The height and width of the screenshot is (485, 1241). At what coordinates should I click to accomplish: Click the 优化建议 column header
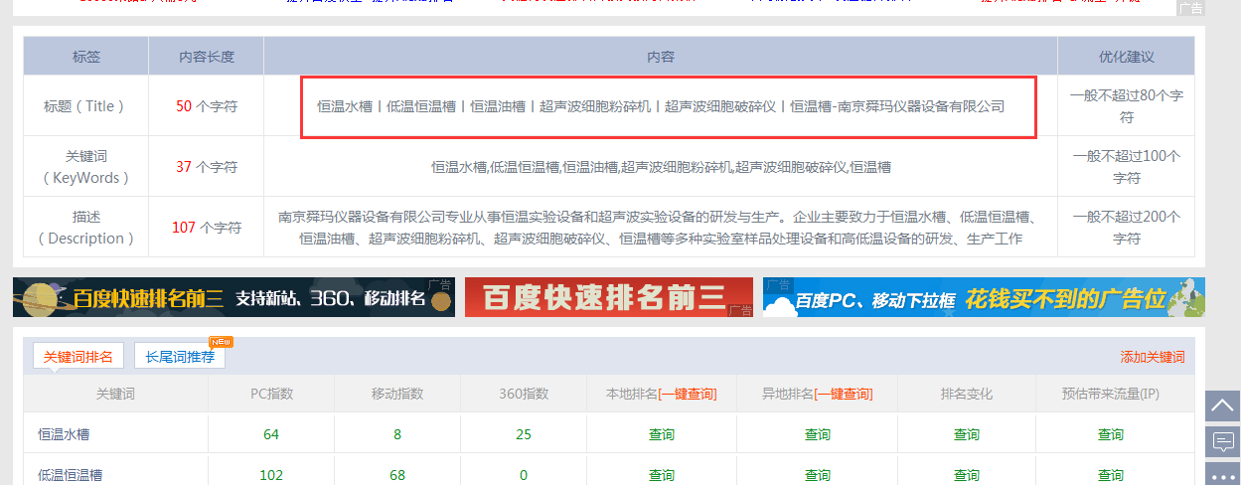click(1127, 57)
